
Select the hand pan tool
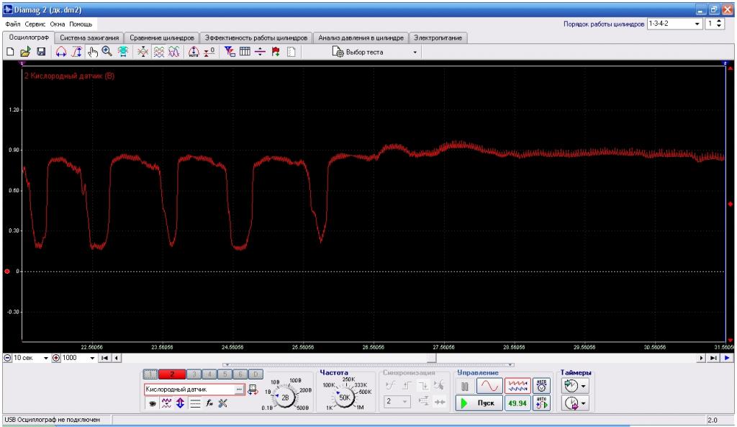[x=92, y=52]
